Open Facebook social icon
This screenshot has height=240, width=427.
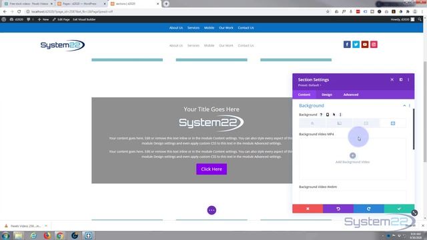pos(347,45)
